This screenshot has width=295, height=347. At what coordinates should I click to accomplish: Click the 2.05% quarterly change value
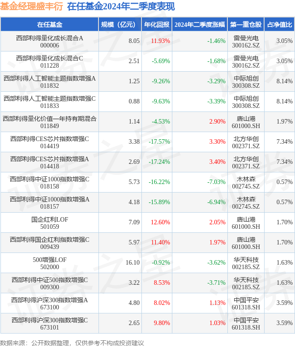(x=218, y=222)
